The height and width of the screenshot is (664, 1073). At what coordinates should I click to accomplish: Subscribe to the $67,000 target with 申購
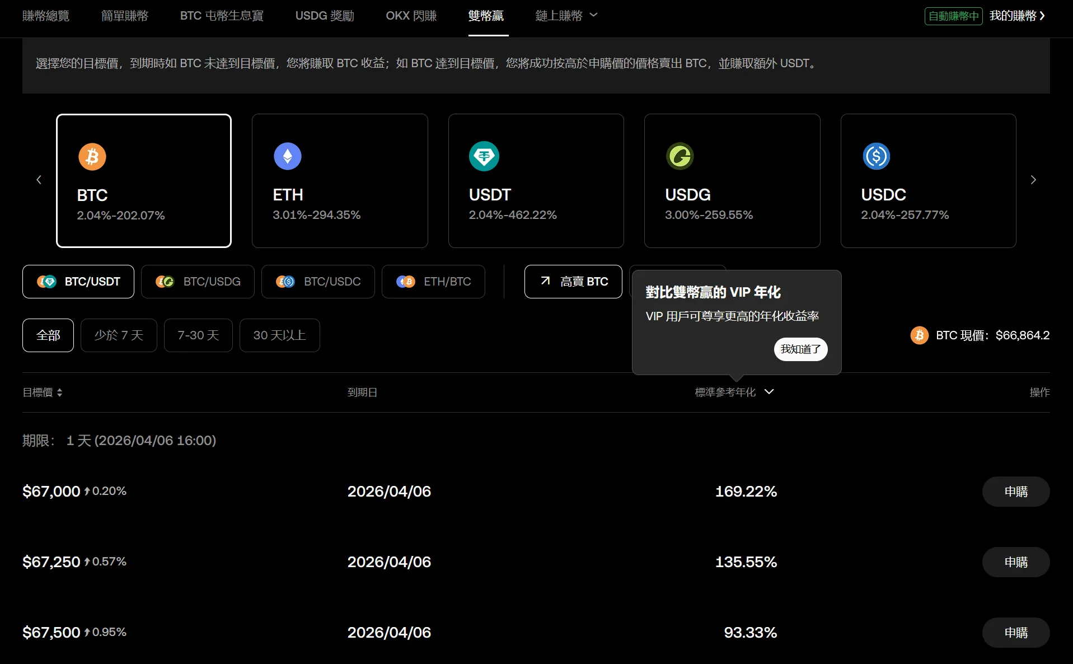coord(1016,492)
